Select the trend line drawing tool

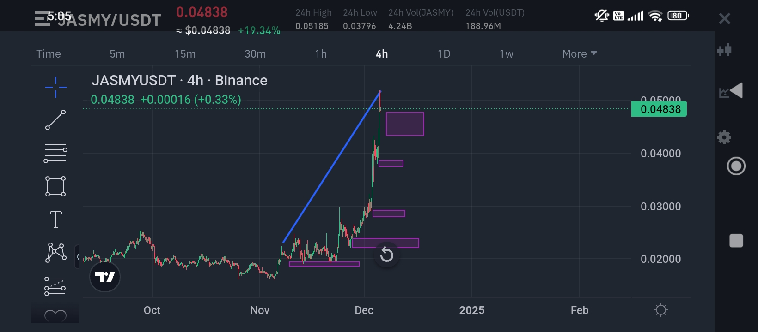(55, 120)
